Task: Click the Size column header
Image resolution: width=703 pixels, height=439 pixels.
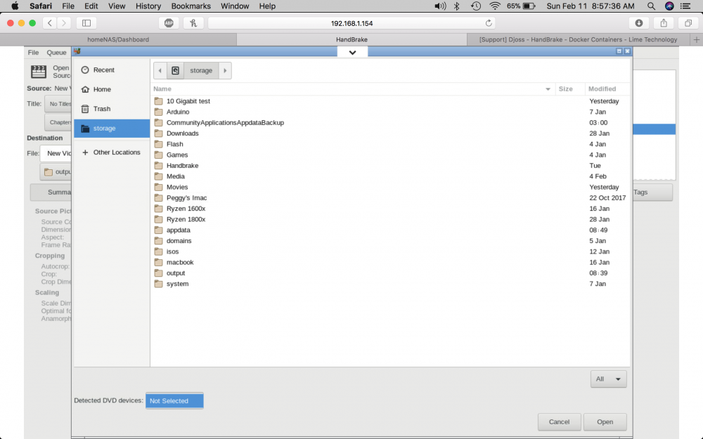Action: [x=570, y=89]
